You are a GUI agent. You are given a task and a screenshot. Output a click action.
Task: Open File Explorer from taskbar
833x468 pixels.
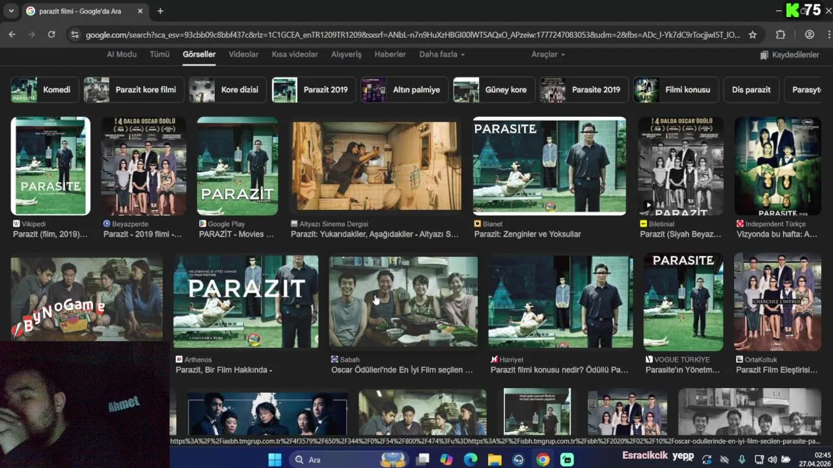tap(495, 460)
